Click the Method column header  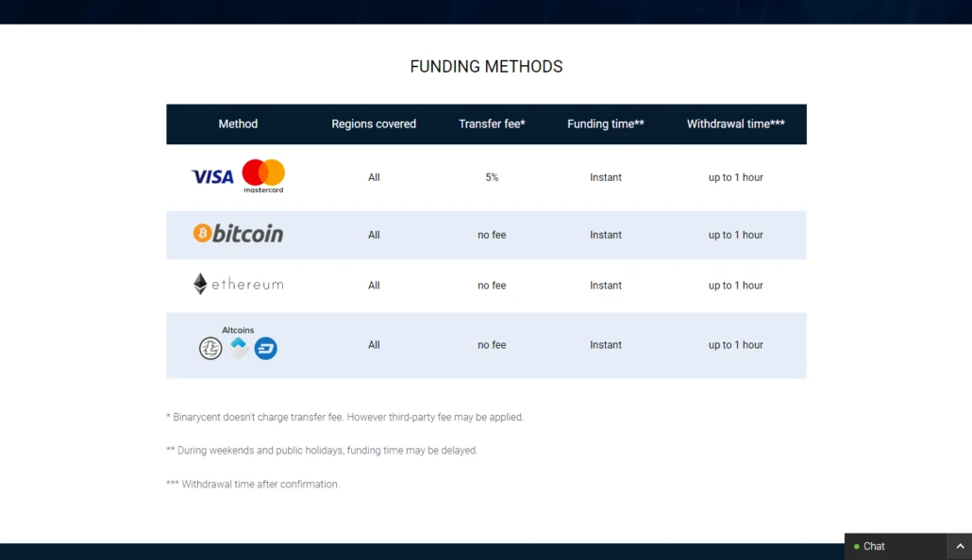coord(238,124)
